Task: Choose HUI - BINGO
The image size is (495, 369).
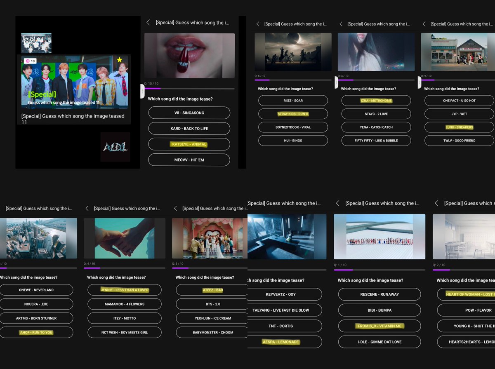Action: click(x=293, y=141)
